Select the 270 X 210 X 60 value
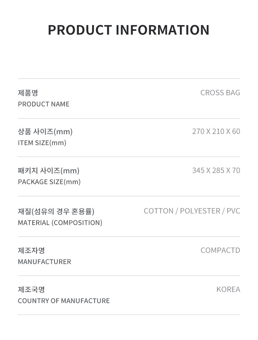Viewport: 258px width, 340px height. click(216, 131)
